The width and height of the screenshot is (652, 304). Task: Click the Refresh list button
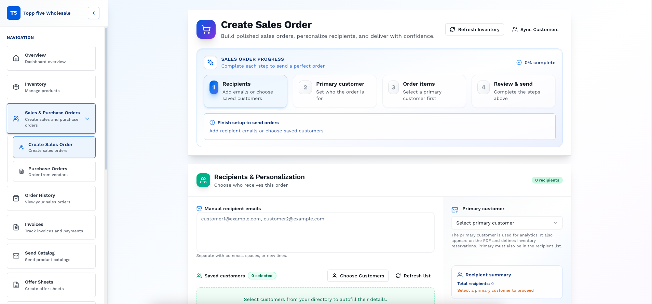click(x=413, y=276)
